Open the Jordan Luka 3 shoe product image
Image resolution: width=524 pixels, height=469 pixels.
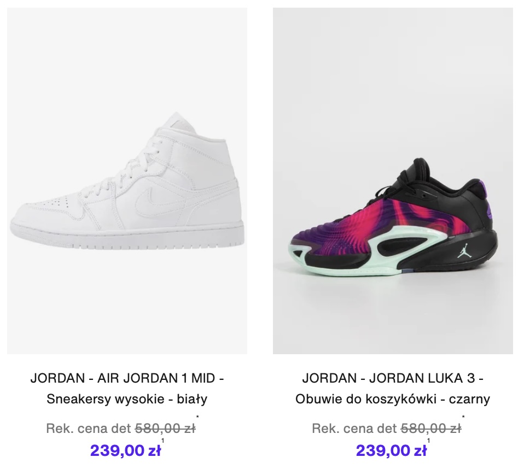[393, 180]
